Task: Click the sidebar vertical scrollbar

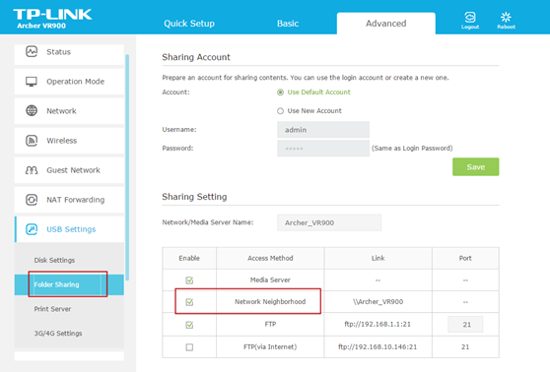Action: coord(127,167)
